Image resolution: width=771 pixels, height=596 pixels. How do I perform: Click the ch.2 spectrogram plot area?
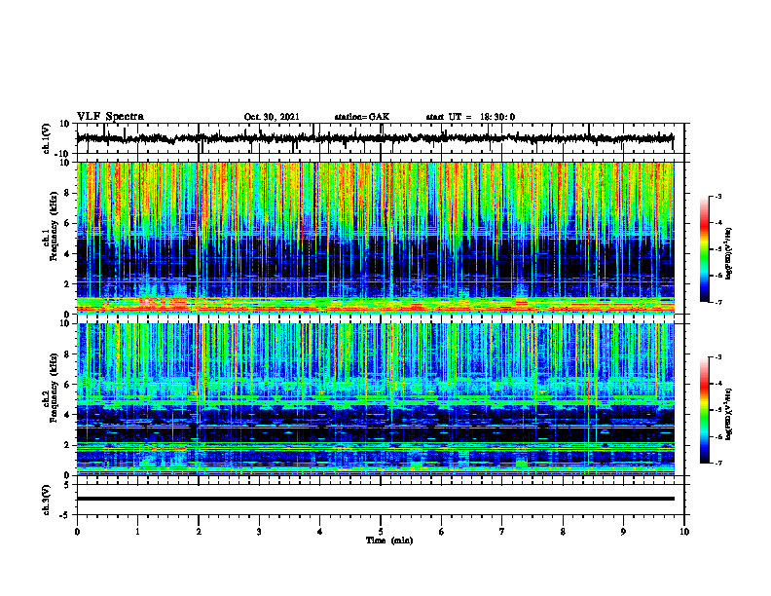coord(376,399)
